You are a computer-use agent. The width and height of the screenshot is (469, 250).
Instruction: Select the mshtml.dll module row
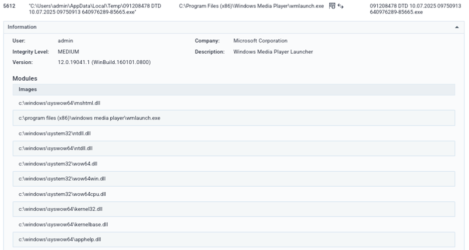click(55, 103)
